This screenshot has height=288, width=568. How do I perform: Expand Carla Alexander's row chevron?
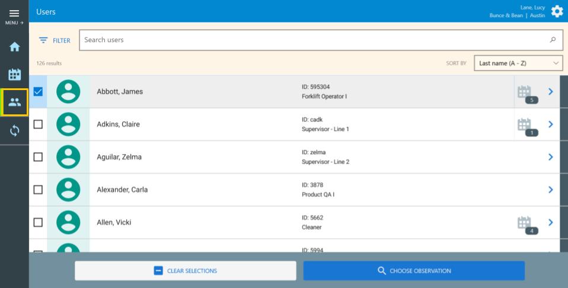pos(550,190)
